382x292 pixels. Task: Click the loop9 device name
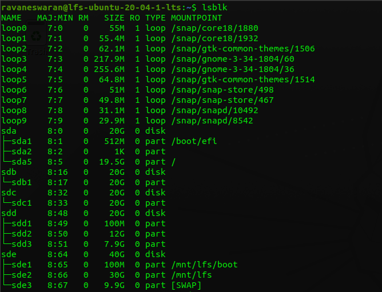coord(14,121)
